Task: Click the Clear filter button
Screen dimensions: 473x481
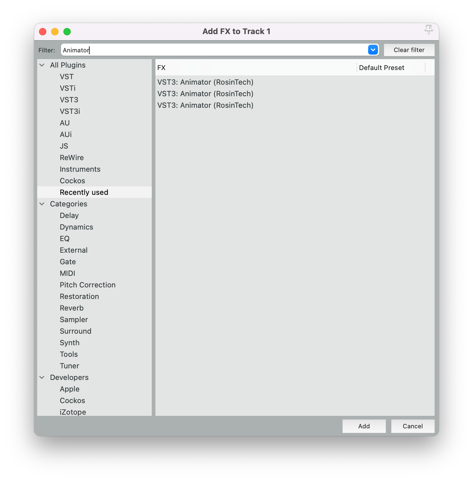Action: [409, 50]
